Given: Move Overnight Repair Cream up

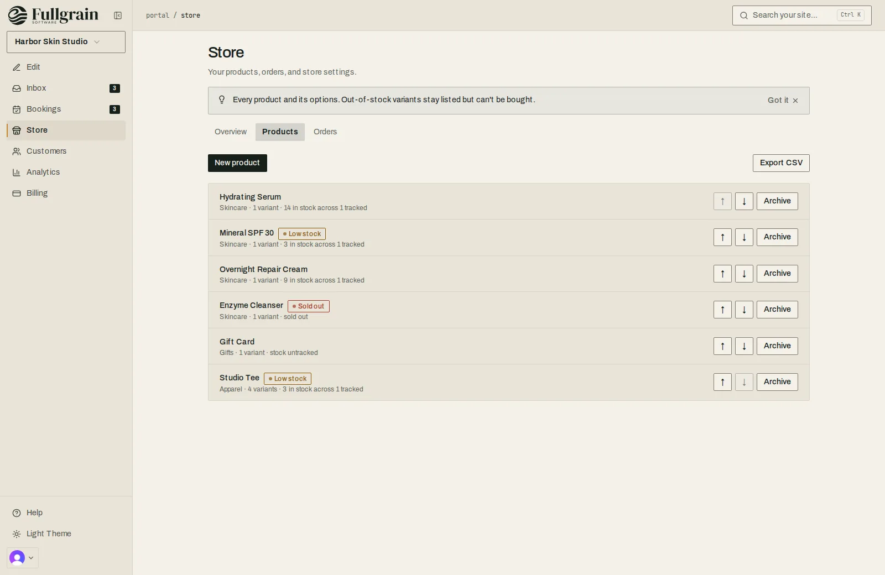Looking at the screenshot, I should pos(722,274).
